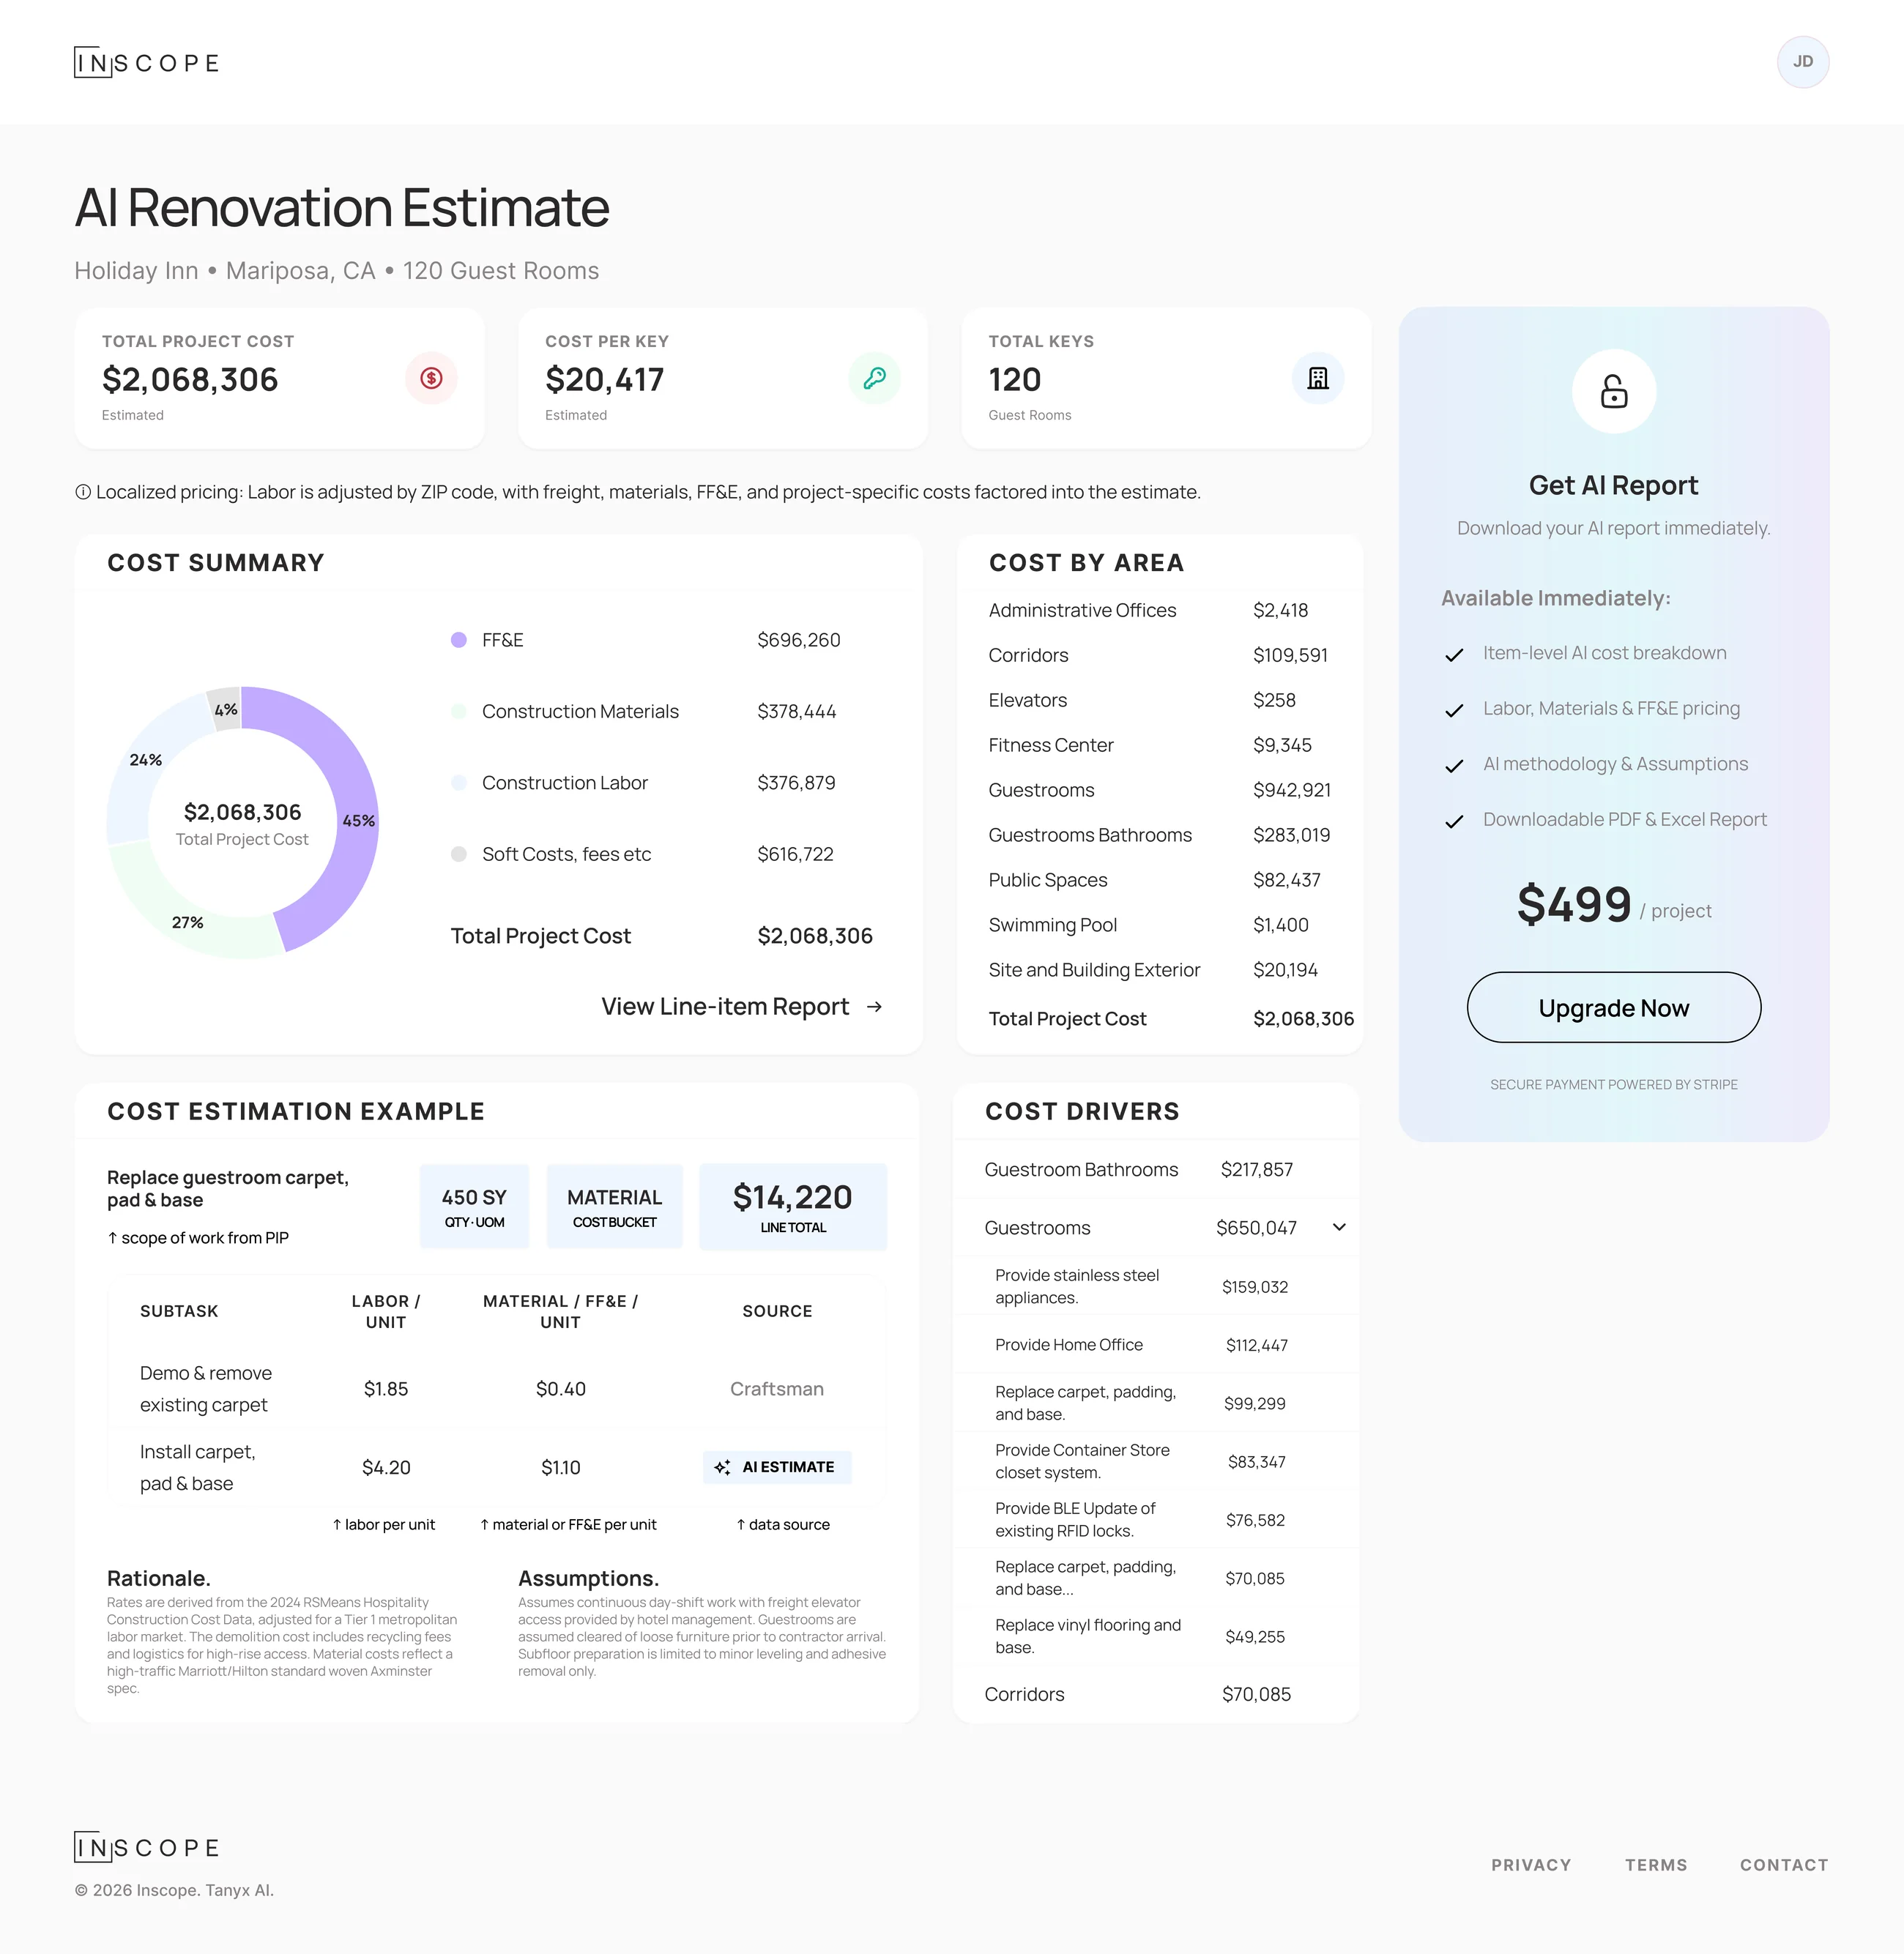Click the checkmark beside Labor, Materials & FF&E pricing
1904x1954 pixels.
click(1454, 709)
